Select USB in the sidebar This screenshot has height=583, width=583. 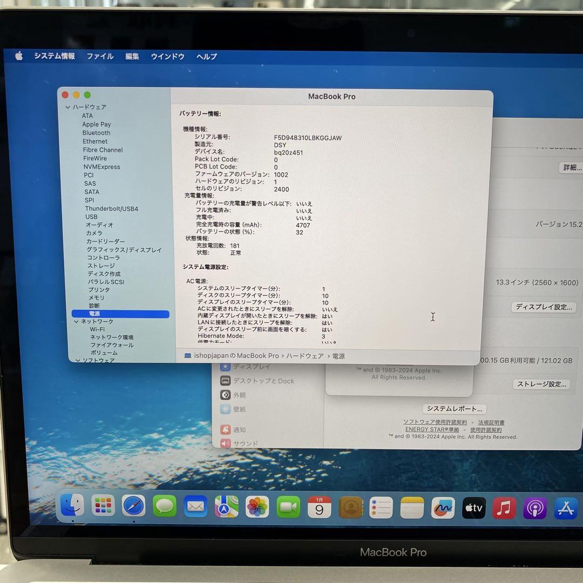(91, 217)
